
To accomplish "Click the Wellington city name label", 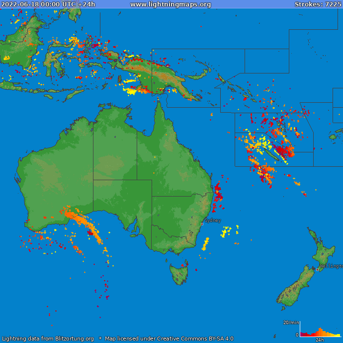I will 331,266.
